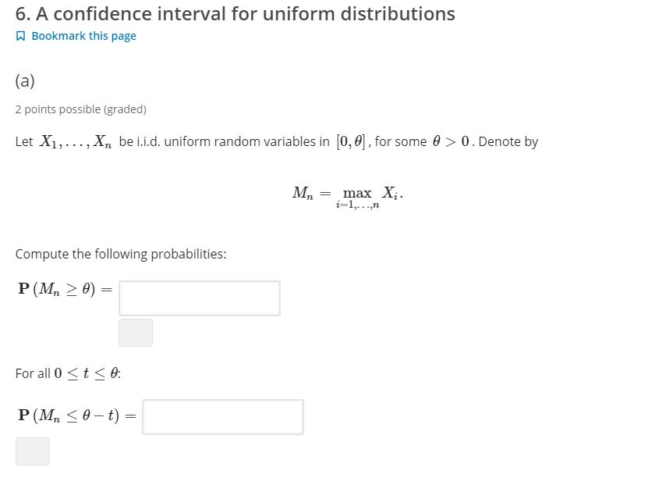659x485 pixels.
Task: Click the bookmark icon next to the page title
Action: point(20,35)
